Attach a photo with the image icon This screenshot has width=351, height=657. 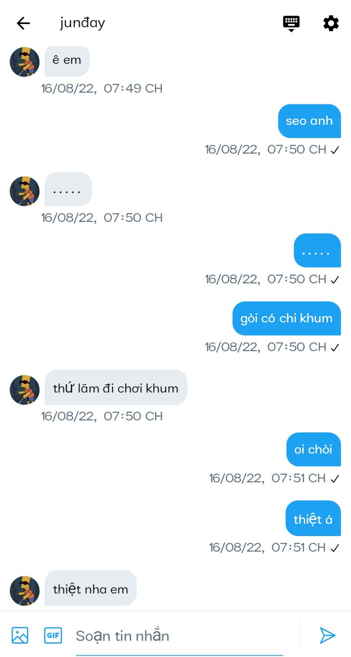point(20,636)
